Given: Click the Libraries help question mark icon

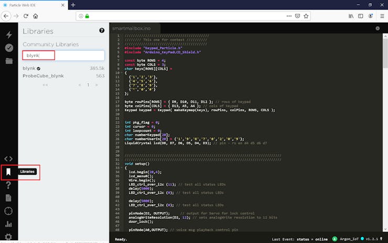Looking at the screenshot, I should point(102,30).
